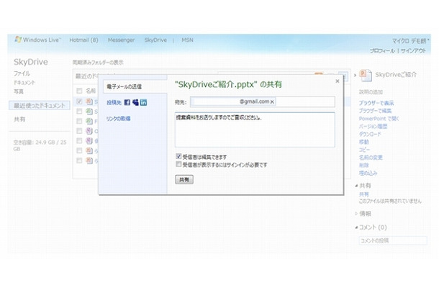
Task: Open 写真 in the left sidebar
Action: pos(19,91)
